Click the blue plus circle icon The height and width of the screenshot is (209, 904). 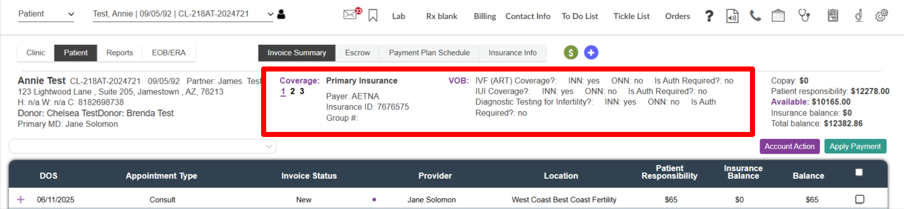591,52
